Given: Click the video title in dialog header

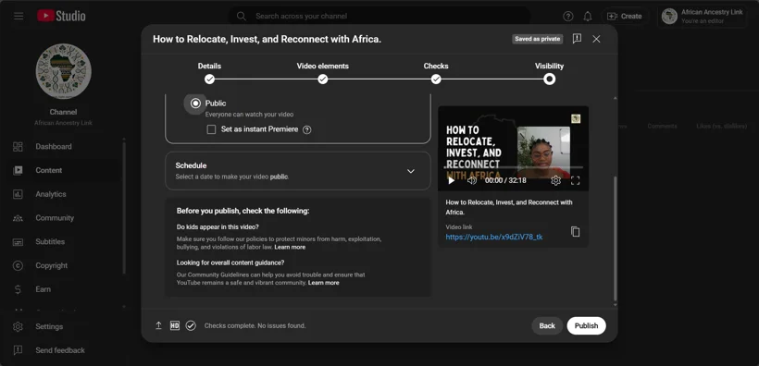Looking at the screenshot, I should click(x=268, y=39).
